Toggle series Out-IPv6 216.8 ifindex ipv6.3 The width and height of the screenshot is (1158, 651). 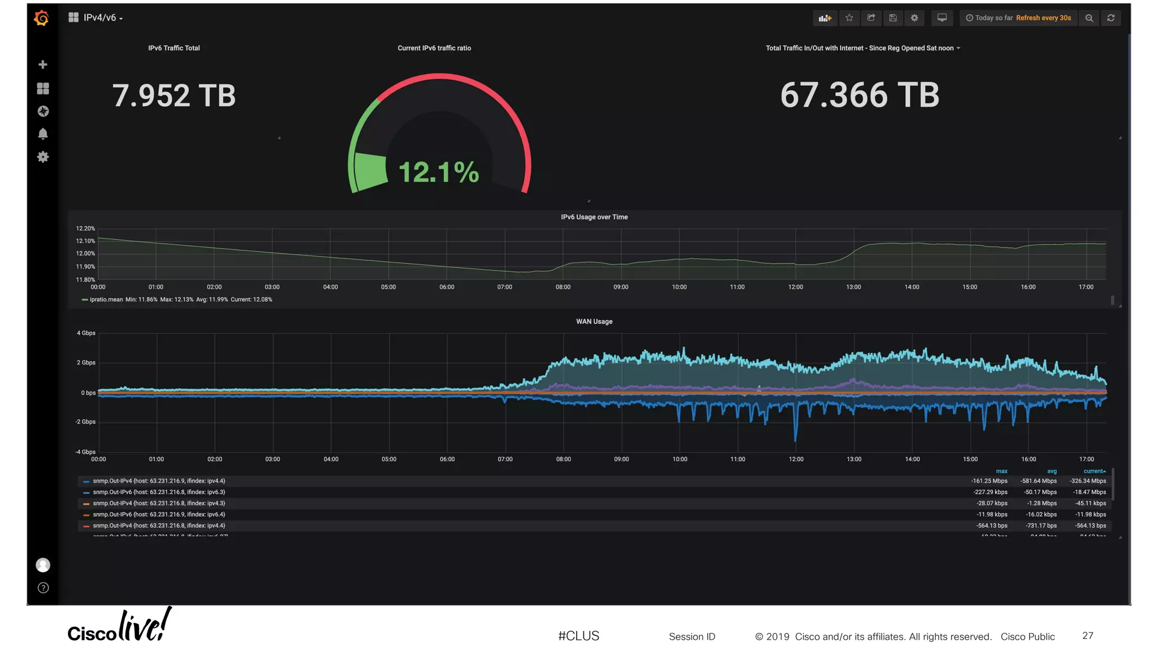(159, 492)
